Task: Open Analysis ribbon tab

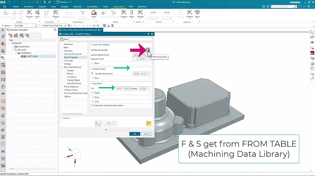Action: tap(42, 7)
